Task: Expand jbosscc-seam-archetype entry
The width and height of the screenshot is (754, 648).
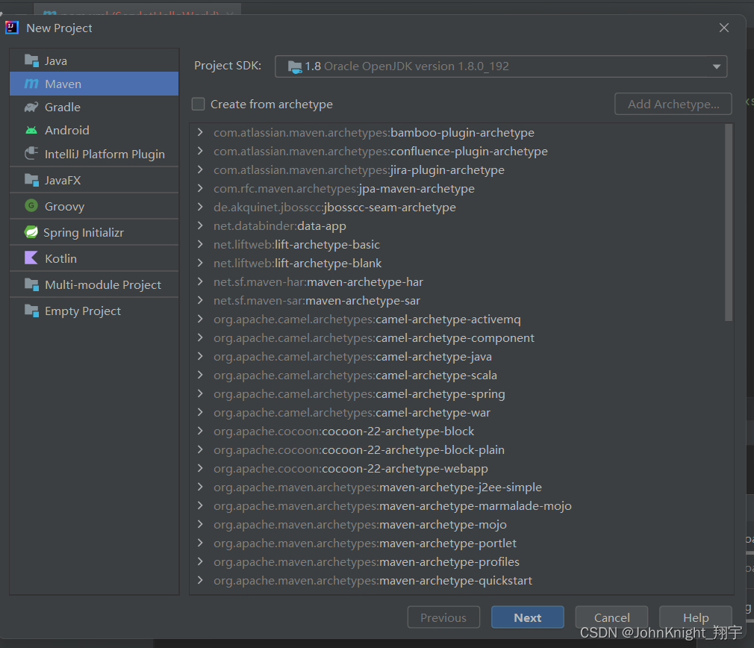Action: [200, 208]
